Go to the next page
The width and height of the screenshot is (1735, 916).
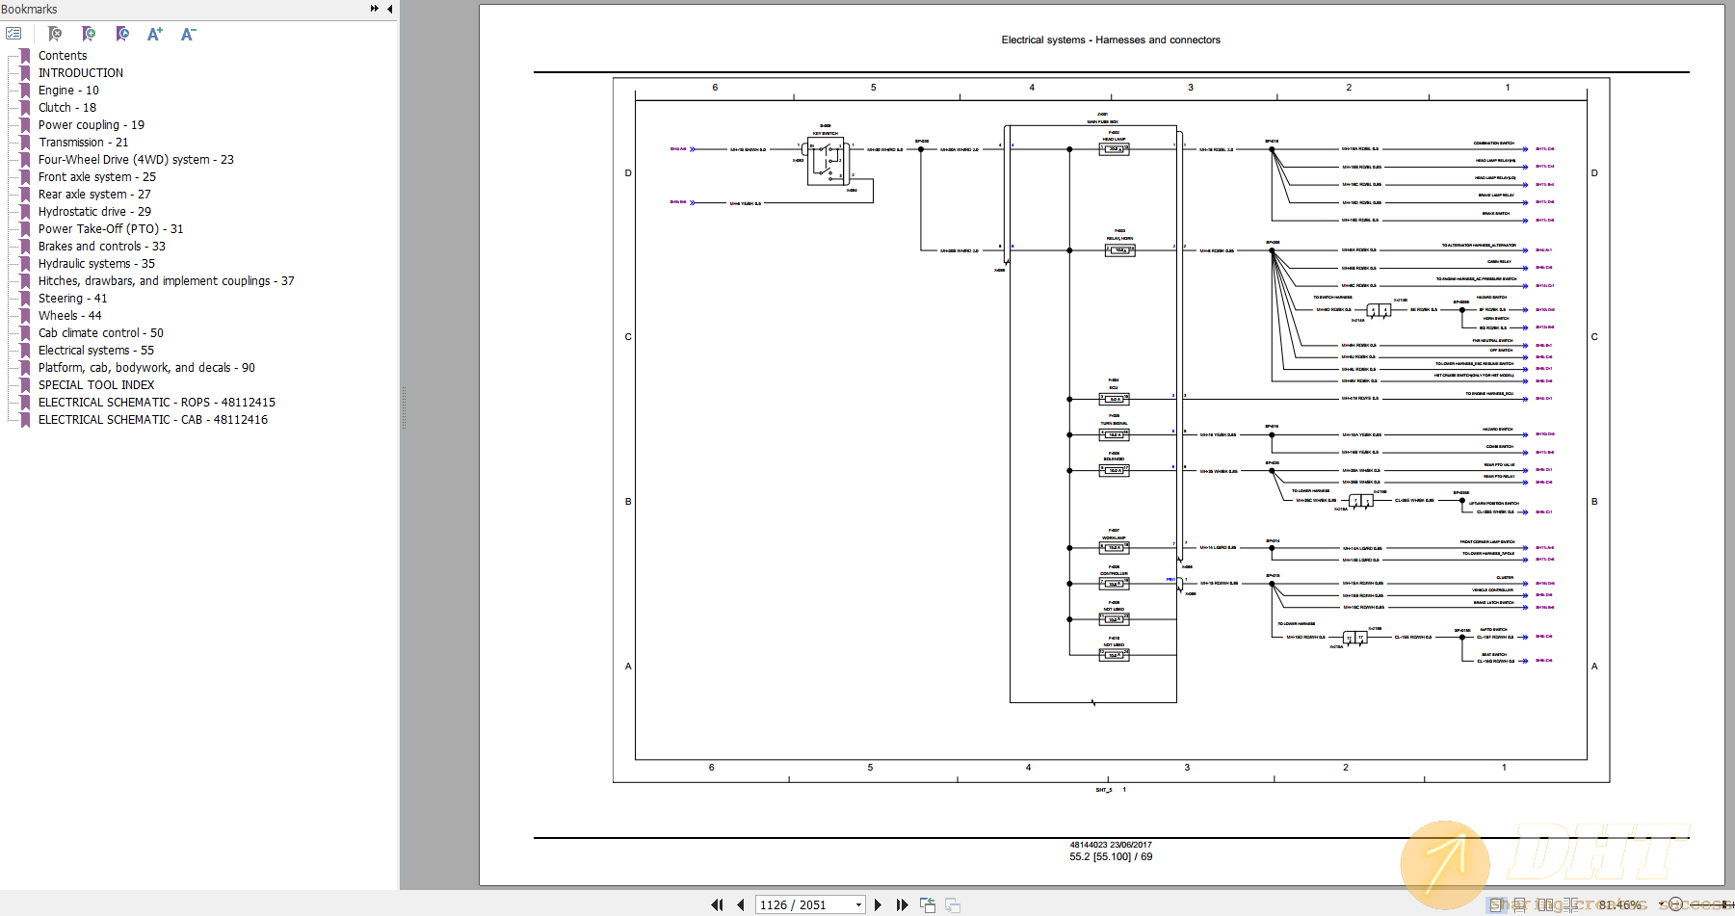click(878, 904)
